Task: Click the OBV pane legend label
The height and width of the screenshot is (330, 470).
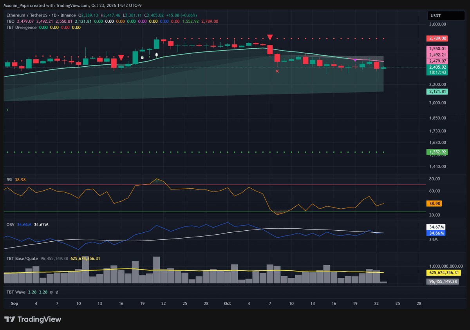Action: 10,224
